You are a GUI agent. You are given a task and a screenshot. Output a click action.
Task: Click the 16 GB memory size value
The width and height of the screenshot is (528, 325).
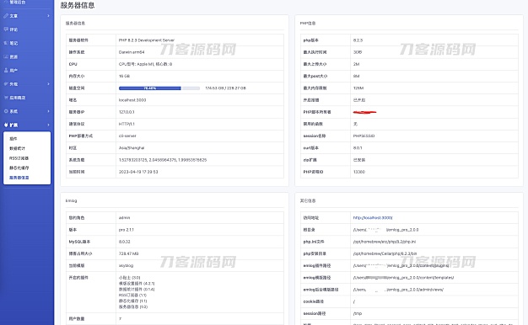124,76
